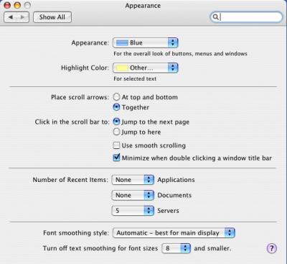Image resolution: width=287 pixels, height=264 pixels.
Task: Select At top and bottom scroll arrows
Action: (116, 97)
